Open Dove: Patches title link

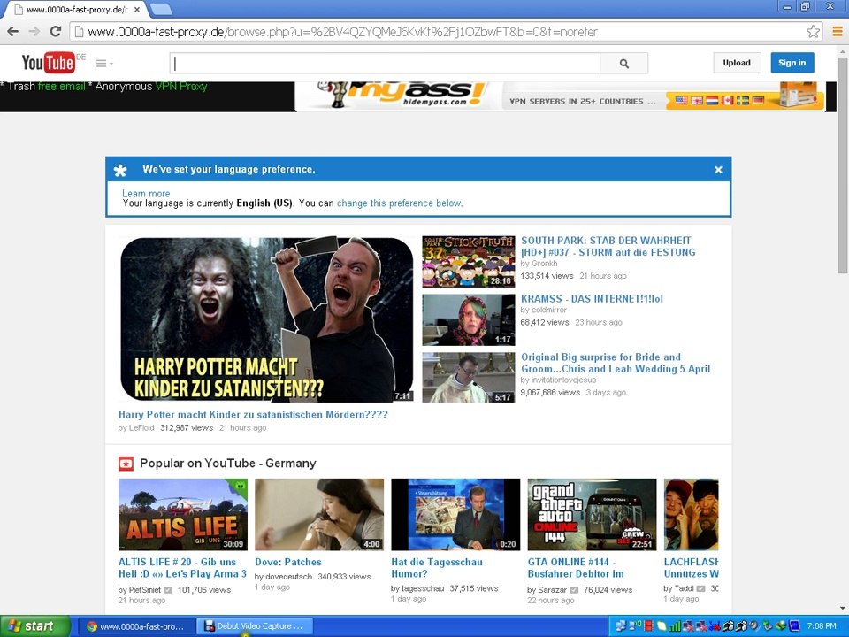[x=288, y=563]
